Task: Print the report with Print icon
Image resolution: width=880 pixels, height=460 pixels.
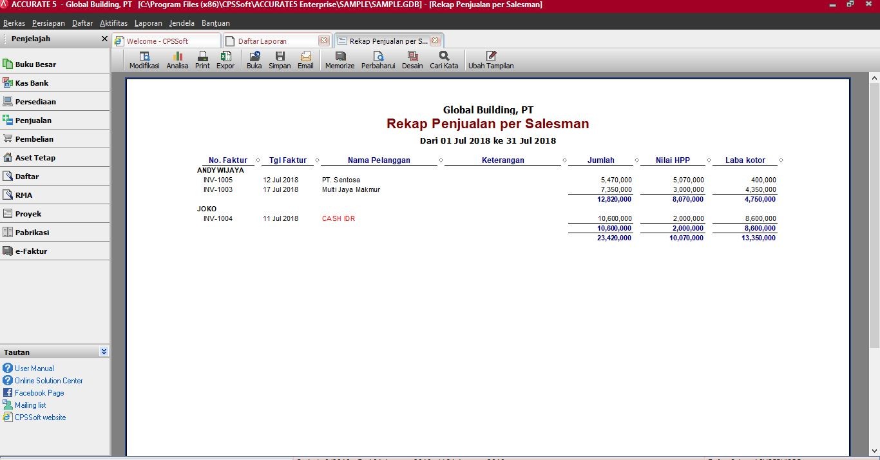Action: click(202, 61)
